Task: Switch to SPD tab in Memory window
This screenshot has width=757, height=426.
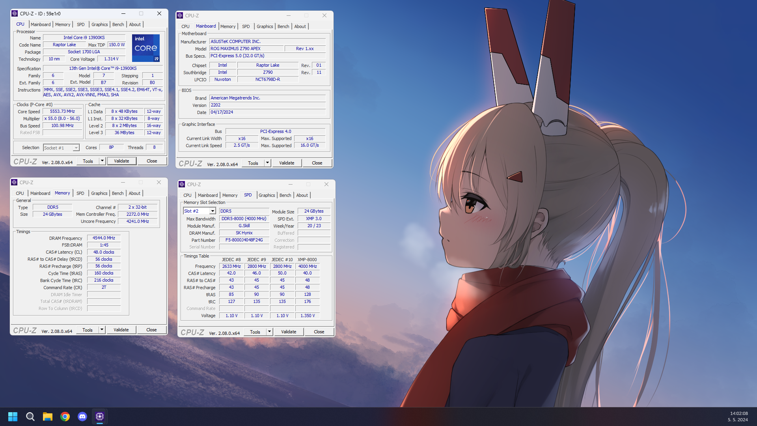Action: [x=80, y=193]
